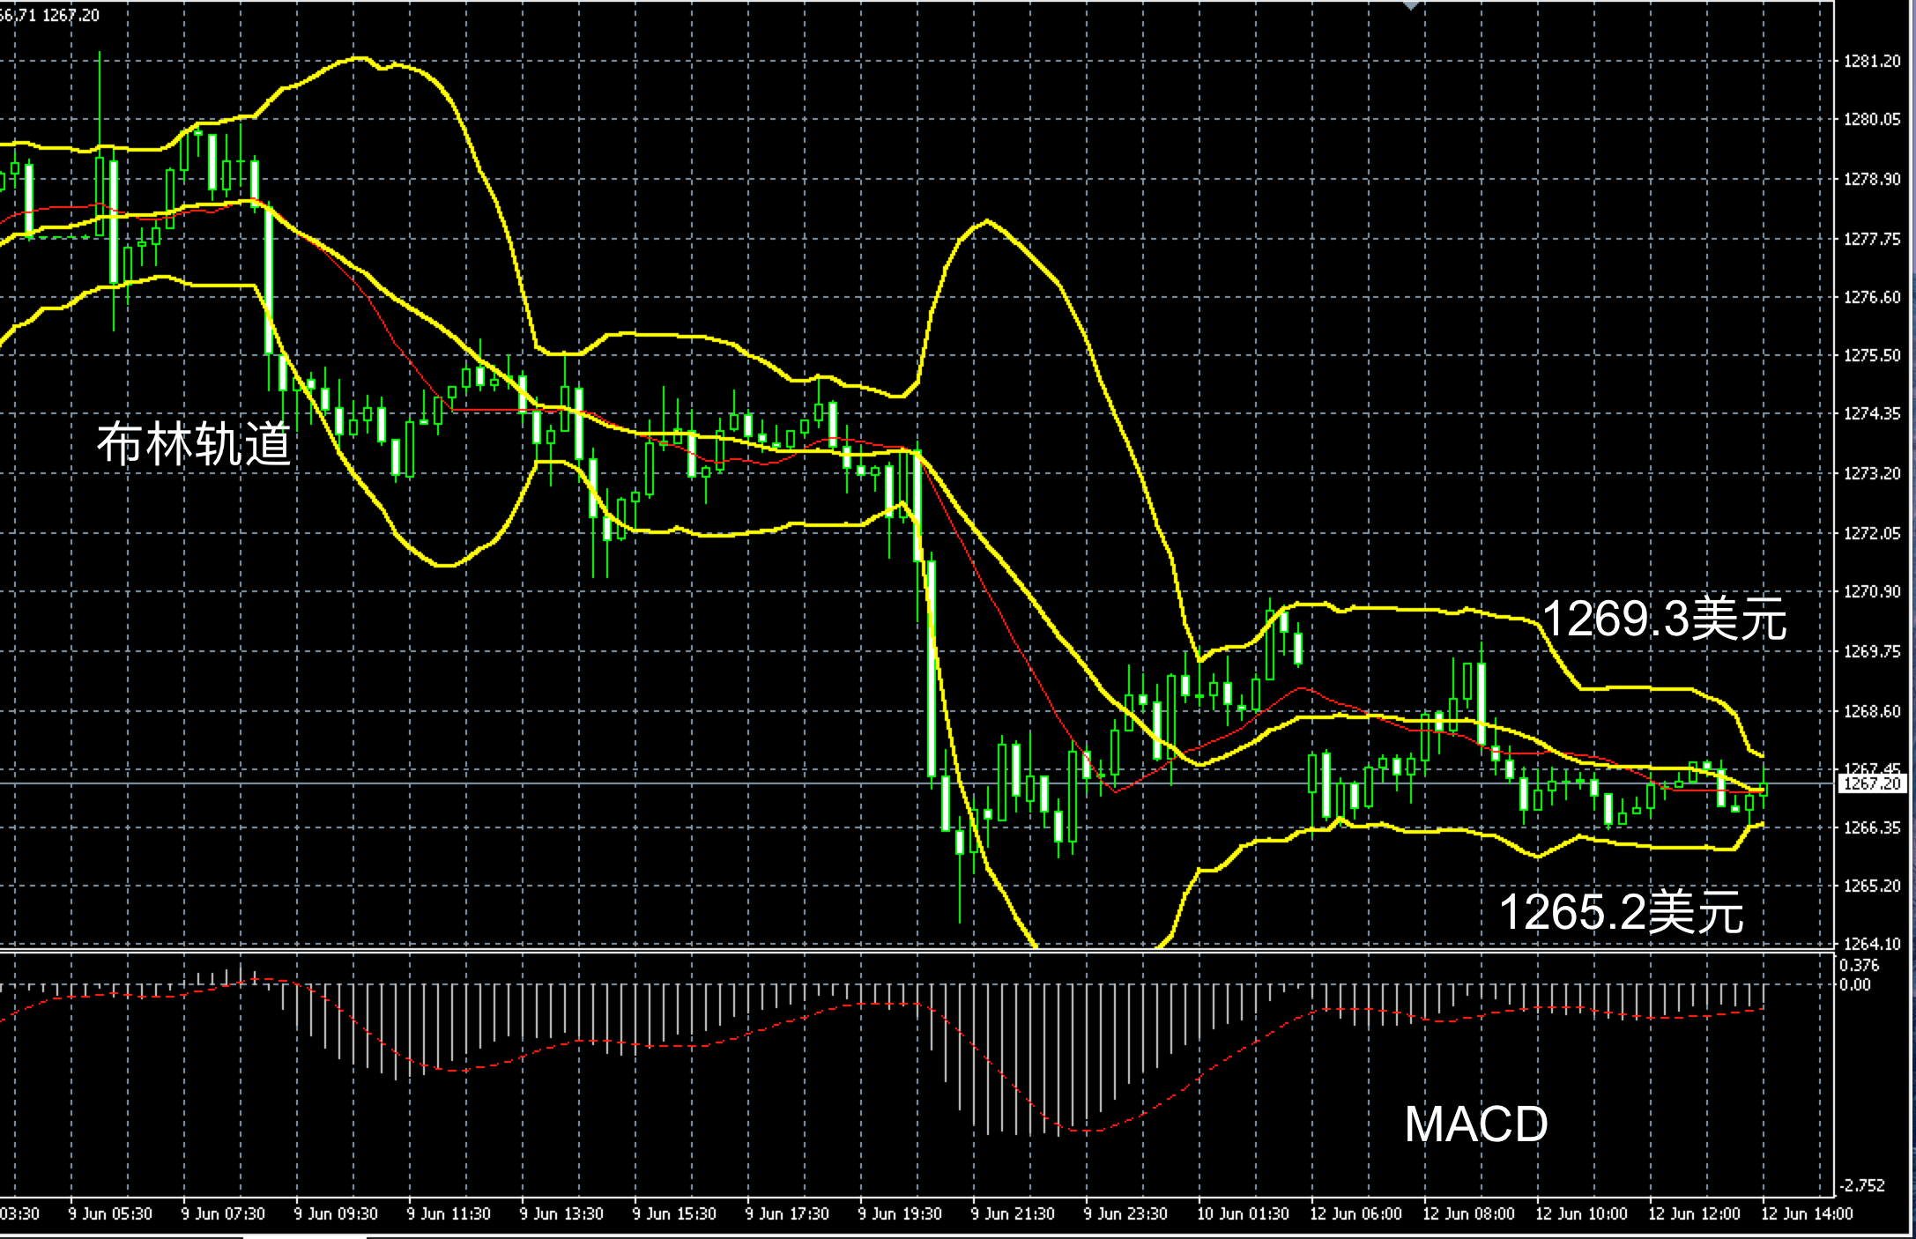Click the 12 Jun 14:00 time label
Viewport: 1916px width, 1239px height.
tap(1807, 1214)
